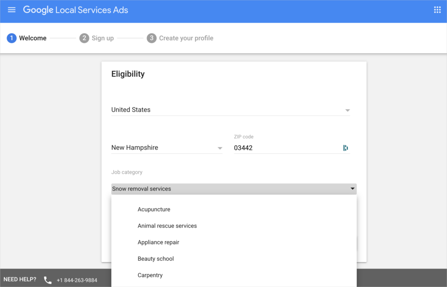This screenshot has width=447, height=287.
Task: Open the hamburger main menu
Action: click(x=12, y=10)
